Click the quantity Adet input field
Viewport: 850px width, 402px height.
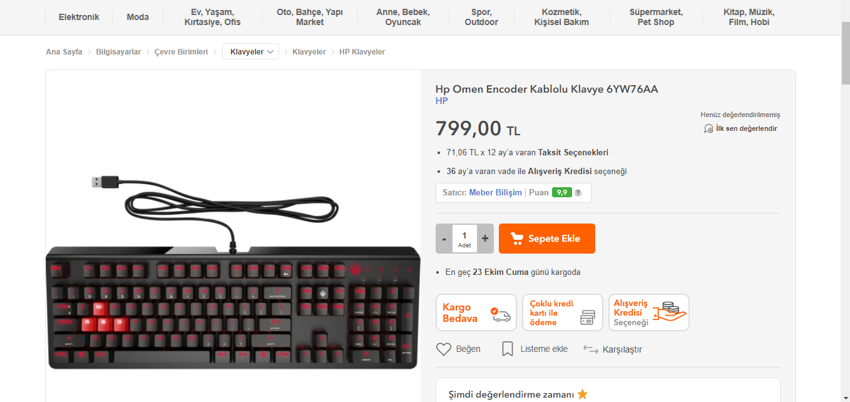coord(464,239)
